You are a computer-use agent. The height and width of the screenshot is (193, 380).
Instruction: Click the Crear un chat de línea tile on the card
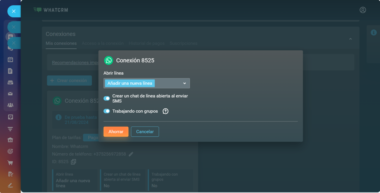coord(123,180)
